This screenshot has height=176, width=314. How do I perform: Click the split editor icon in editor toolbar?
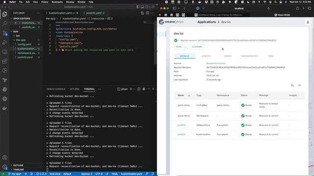(148, 13)
